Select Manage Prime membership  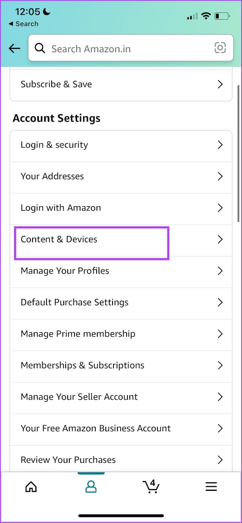point(78,334)
